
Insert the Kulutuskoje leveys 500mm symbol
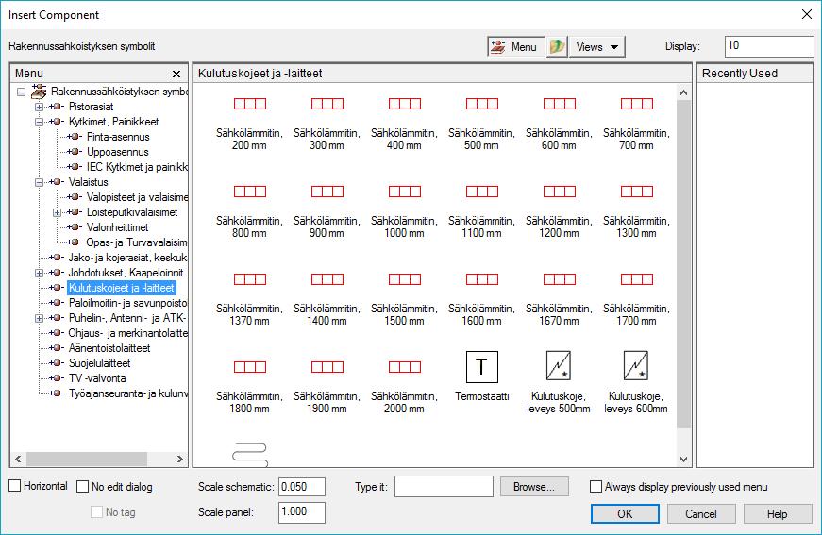559,365
